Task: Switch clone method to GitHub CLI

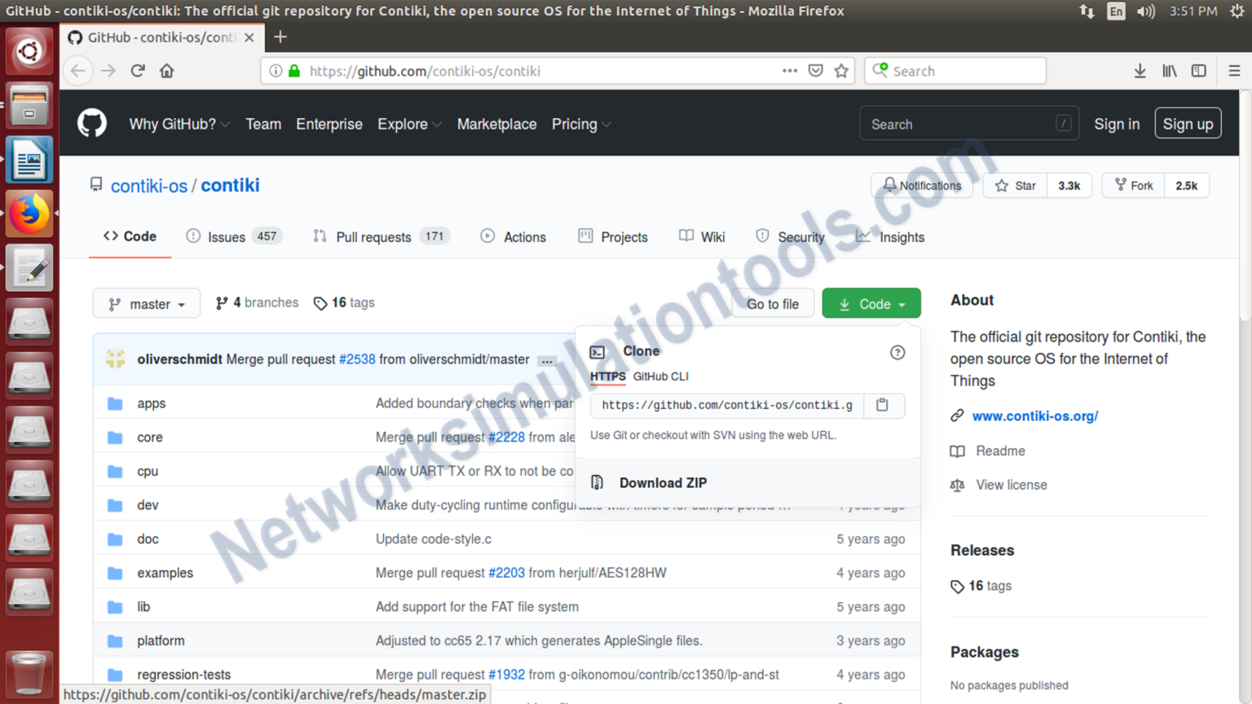Action: (x=660, y=376)
